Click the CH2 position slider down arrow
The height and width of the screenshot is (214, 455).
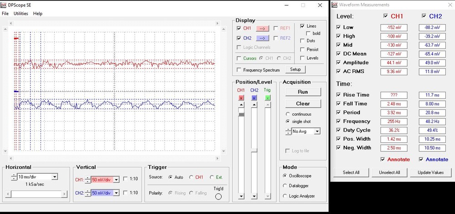click(254, 197)
